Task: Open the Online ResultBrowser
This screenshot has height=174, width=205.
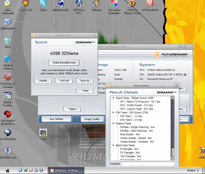Action: (x=64, y=63)
